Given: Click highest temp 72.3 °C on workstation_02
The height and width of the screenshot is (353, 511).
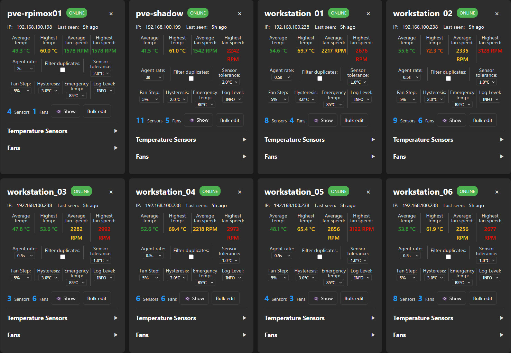Looking at the screenshot, I should [435, 51].
